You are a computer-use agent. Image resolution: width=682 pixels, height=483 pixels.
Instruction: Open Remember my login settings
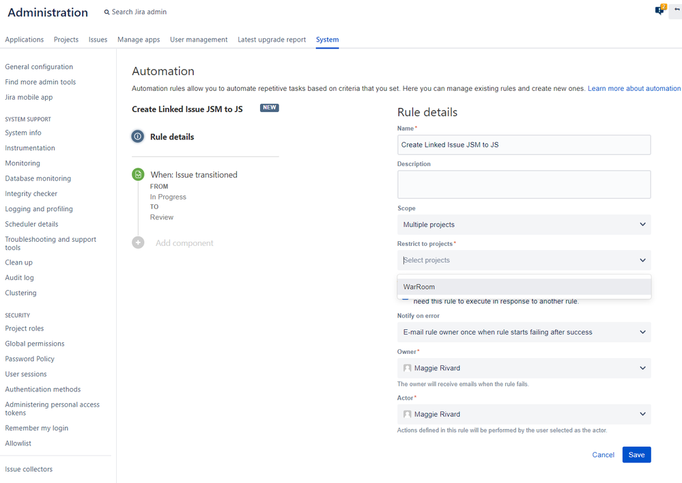tap(37, 428)
